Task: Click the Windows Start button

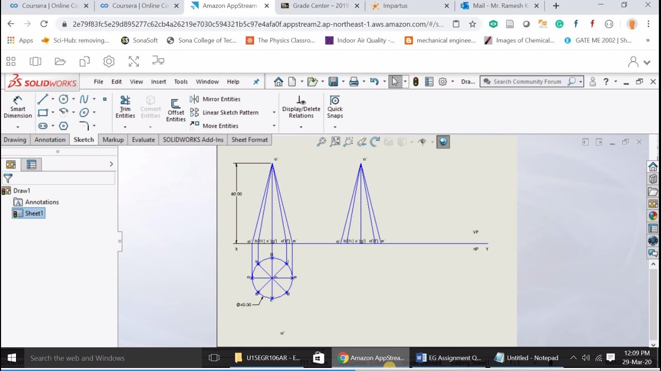Action: coord(11,358)
